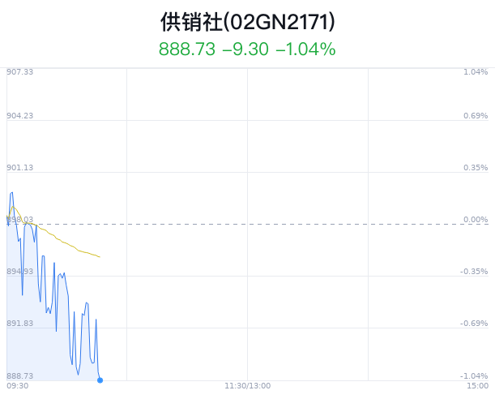The image size is (495, 399).
Task: Click the 907.33 top price axis label
Action: click(20, 72)
